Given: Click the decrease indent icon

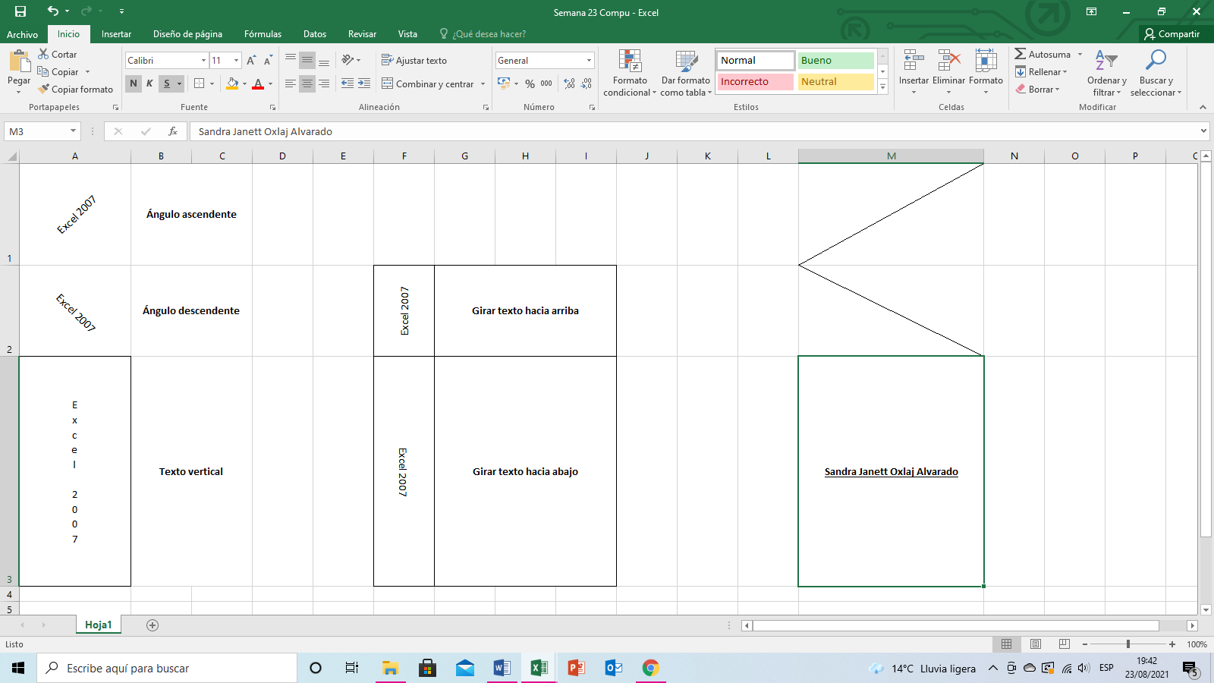Looking at the screenshot, I should coord(348,83).
